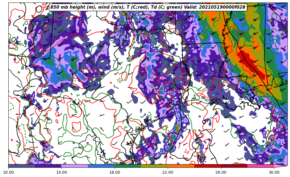Image resolution: width=290 pixels, height=177 pixels.
Task: Select the bright red colorbar segment
Action: tap(207, 166)
